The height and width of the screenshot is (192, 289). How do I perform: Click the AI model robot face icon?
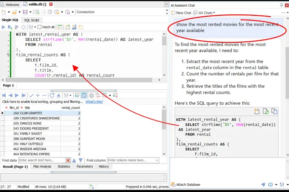click(x=270, y=184)
